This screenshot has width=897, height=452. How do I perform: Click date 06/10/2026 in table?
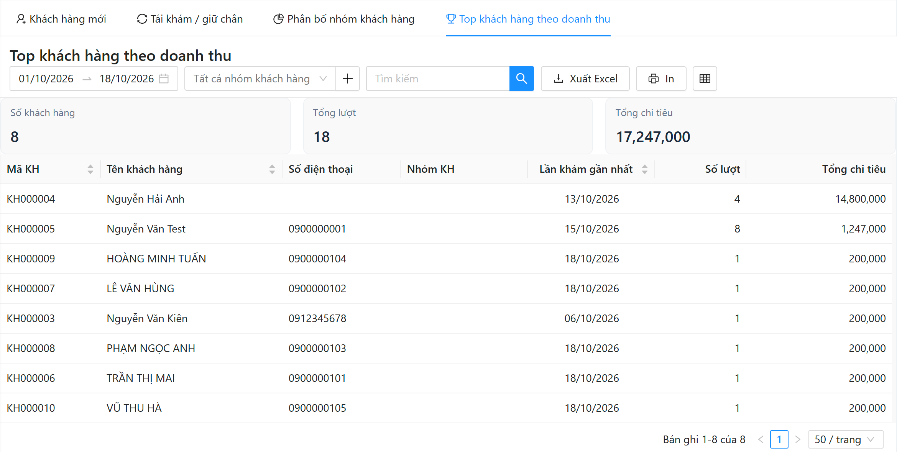click(x=592, y=318)
